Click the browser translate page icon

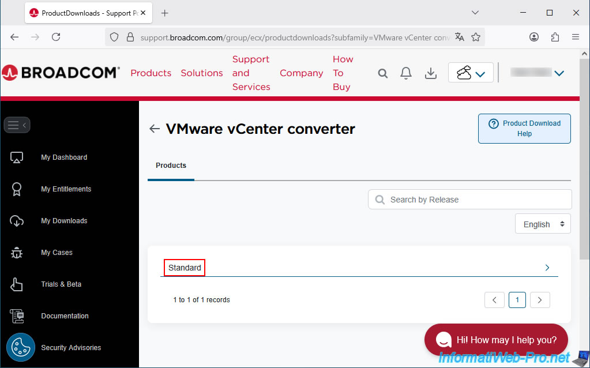click(459, 37)
